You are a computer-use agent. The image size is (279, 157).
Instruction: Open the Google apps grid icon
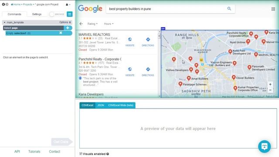tap(273, 9)
